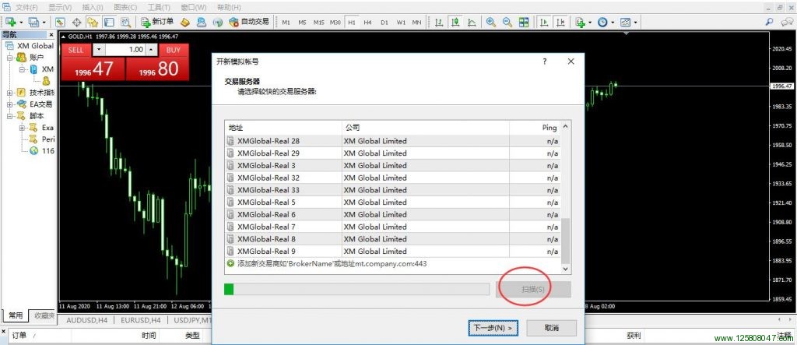
Task: Switch chart to line chart icon
Action: pos(472,22)
